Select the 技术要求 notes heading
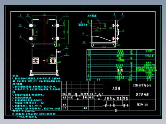Screen dimensions: 166x124 15,76
